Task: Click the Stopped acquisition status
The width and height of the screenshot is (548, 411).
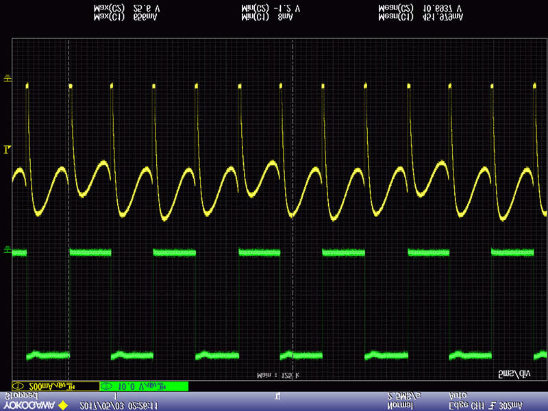Action: pos(21,396)
